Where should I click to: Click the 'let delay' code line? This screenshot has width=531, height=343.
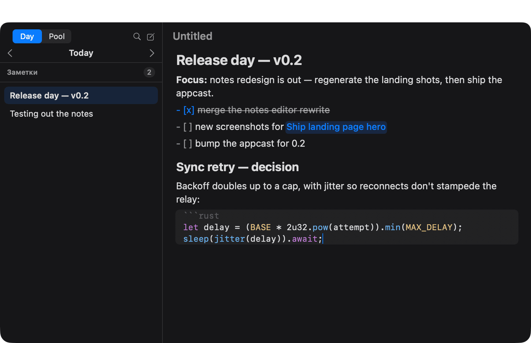tap(322, 227)
